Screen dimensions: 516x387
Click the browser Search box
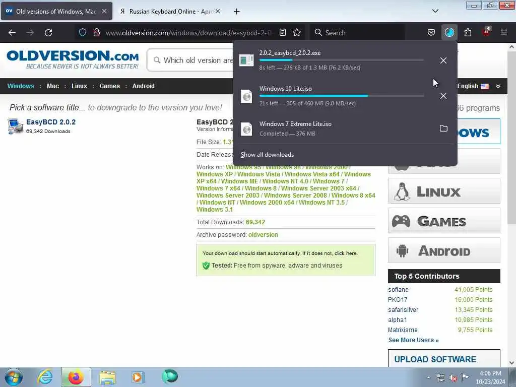coord(357,33)
